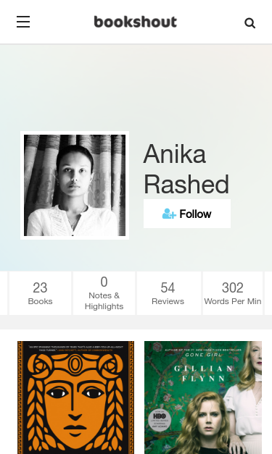Click the profile banner background above the photo
The image size is (272, 454).
tap(136, 87)
